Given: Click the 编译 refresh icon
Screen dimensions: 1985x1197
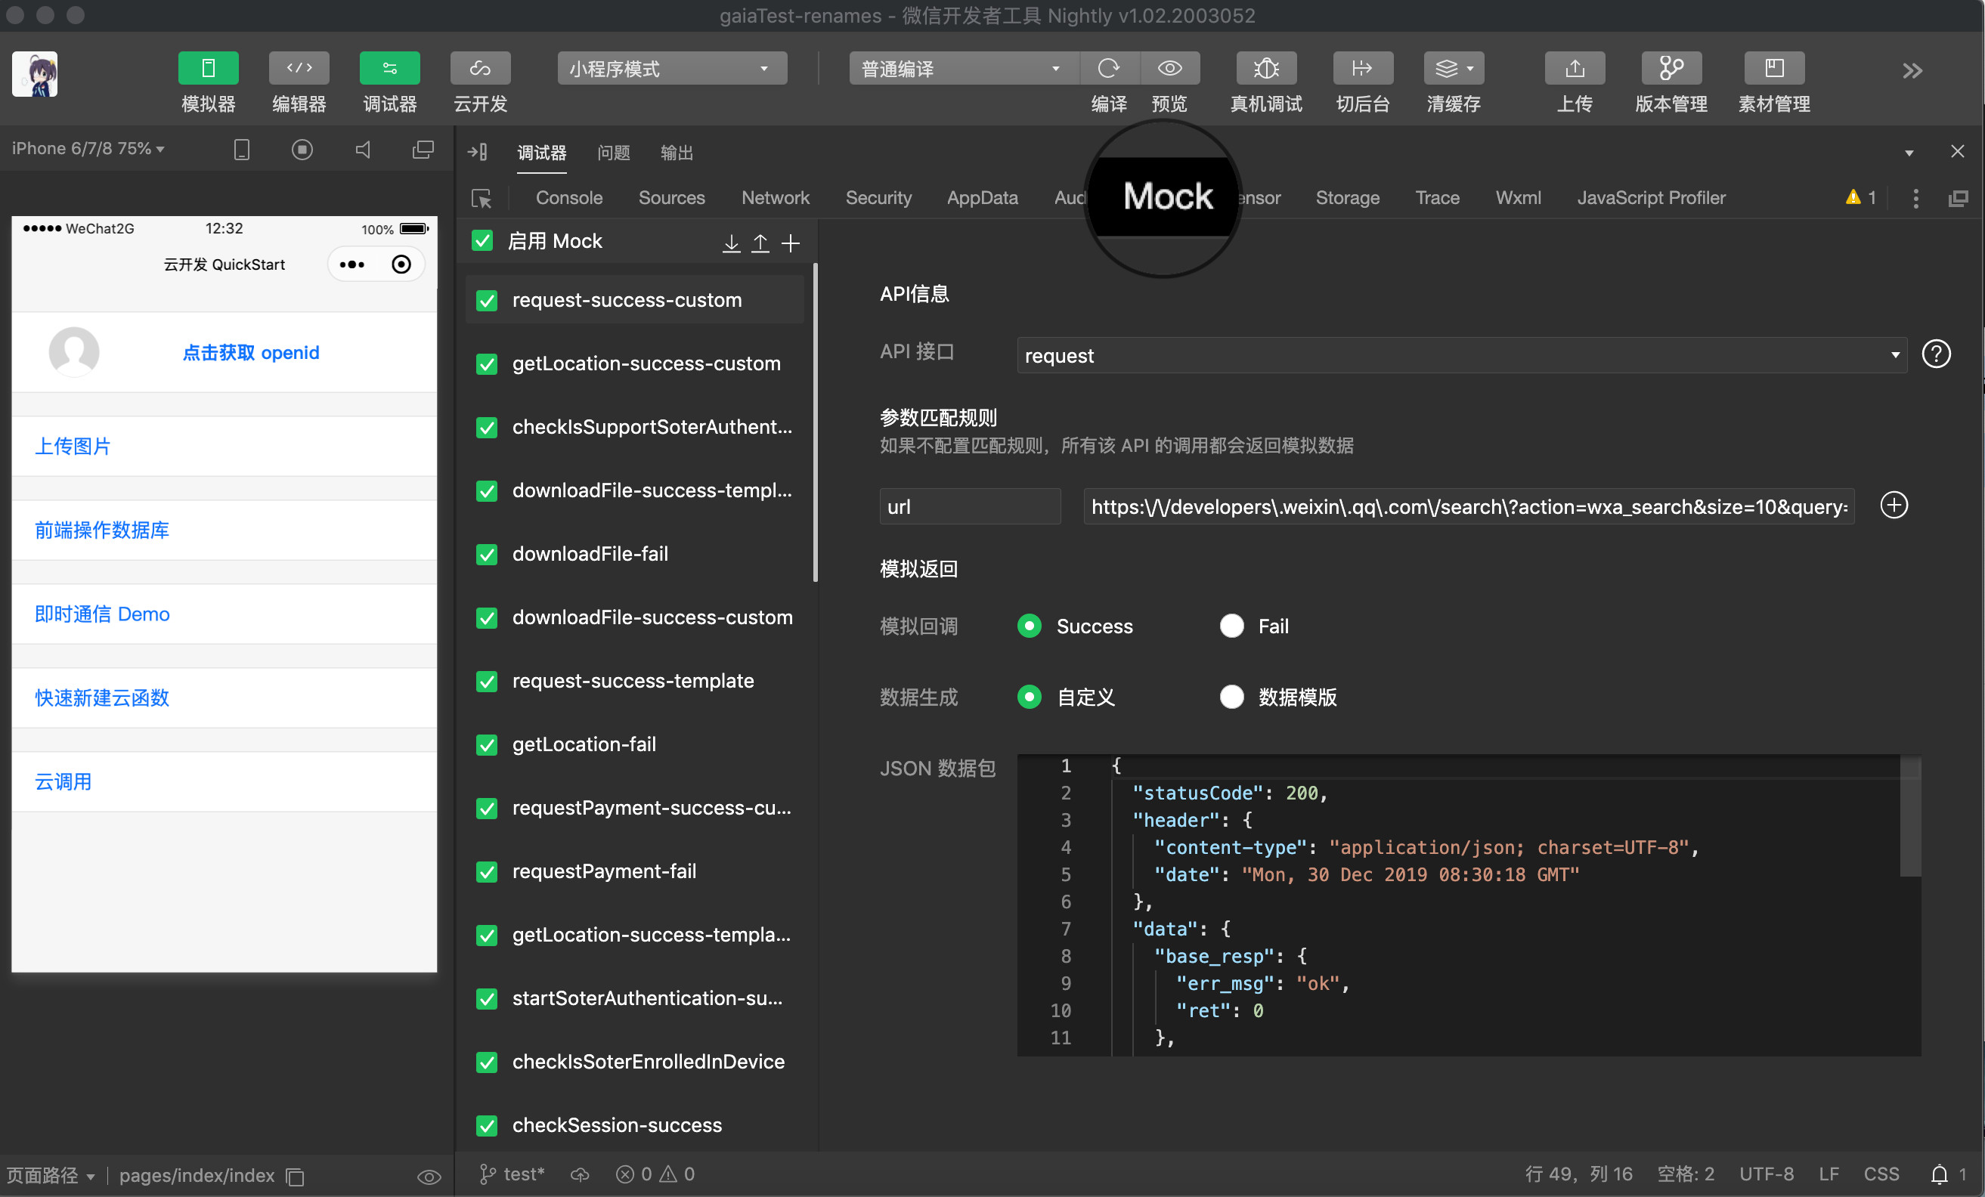Looking at the screenshot, I should pyautogui.click(x=1108, y=69).
